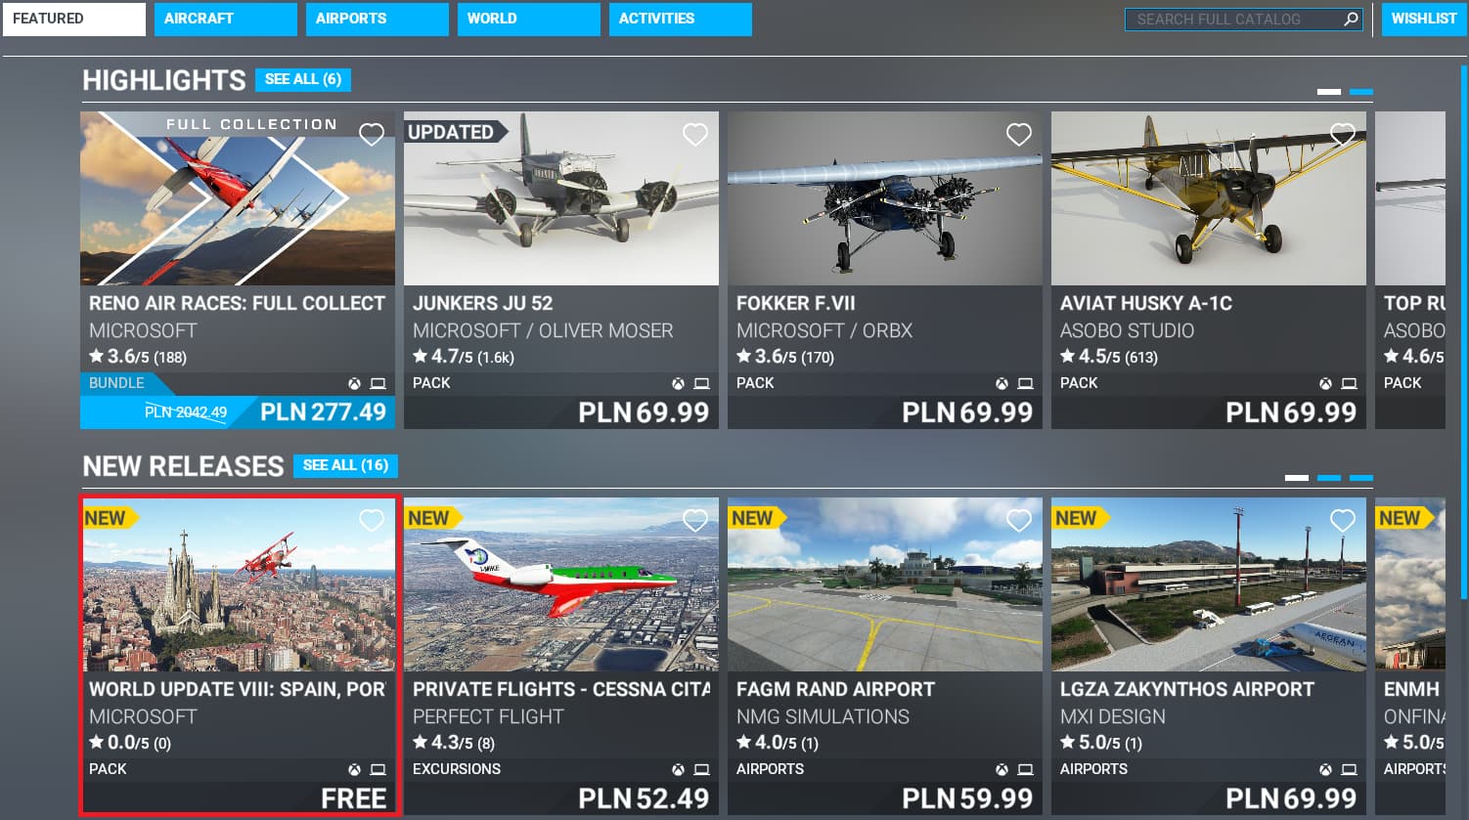Open the Activities tab
Viewport: 1469px width, 820px height.
coord(680,19)
